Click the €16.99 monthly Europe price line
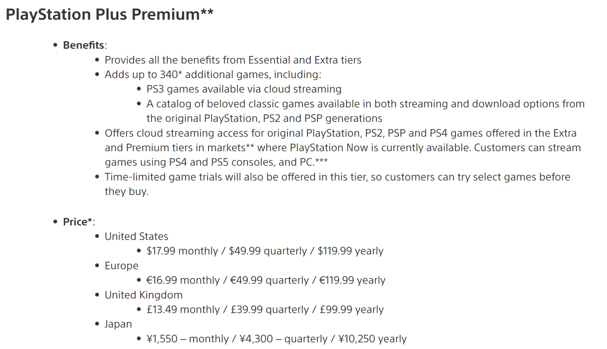The image size is (607, 349). pyautogui.click(x=266, y=280)
